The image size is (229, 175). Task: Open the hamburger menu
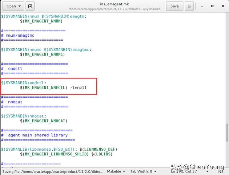189,6
